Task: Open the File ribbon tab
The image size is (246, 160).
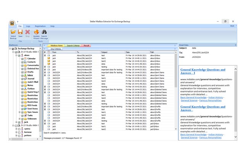Action: pyautogui.click(x=20, y=26)
